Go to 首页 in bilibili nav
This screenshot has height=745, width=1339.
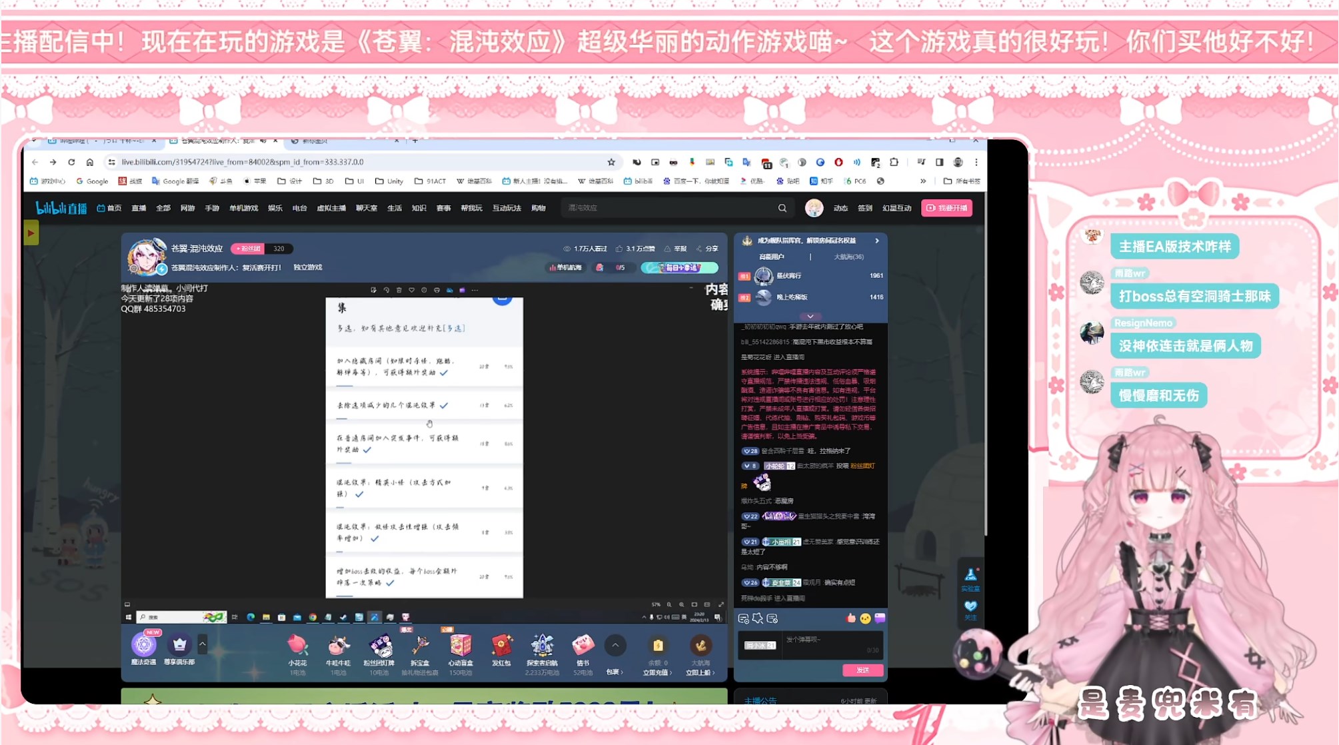tap(109, 208)
